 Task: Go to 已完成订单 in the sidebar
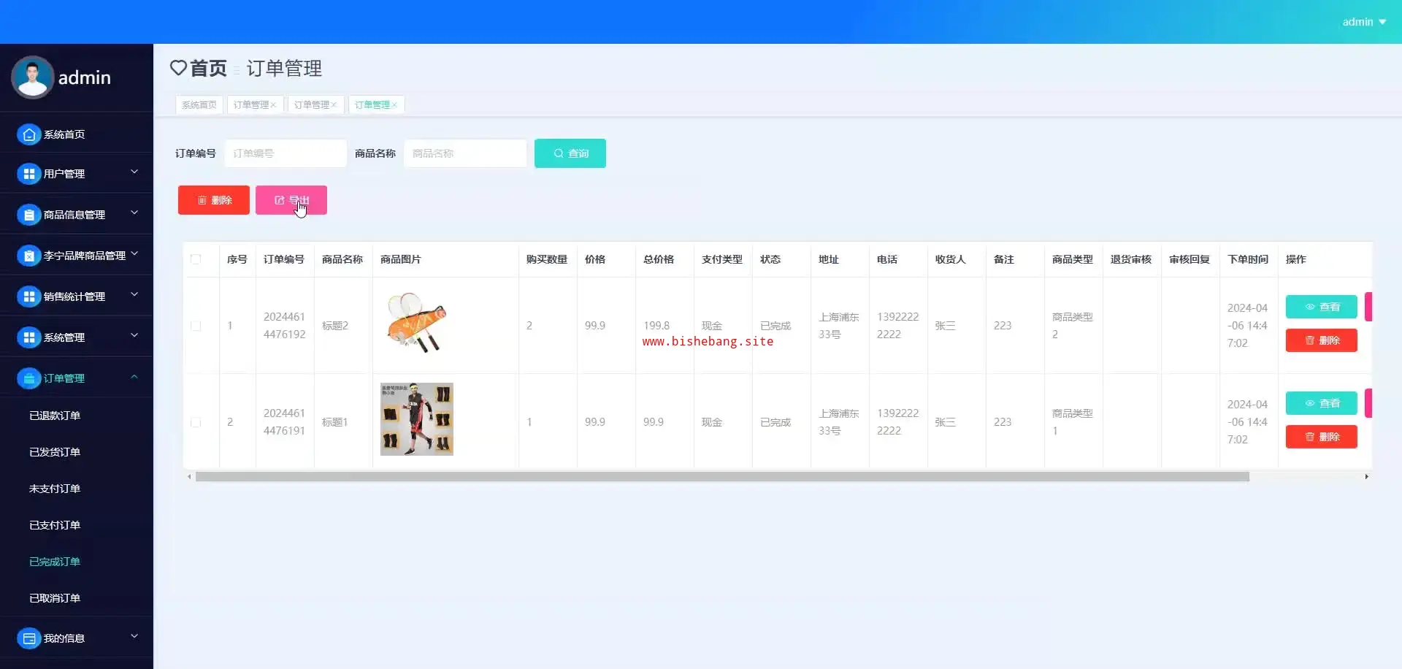click(x=55, y=562)
